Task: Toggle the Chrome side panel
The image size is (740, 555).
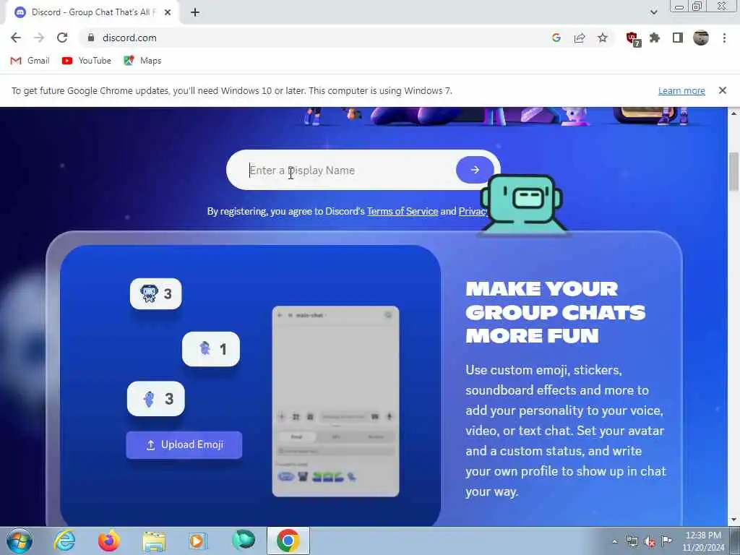Action: point(678,38)
